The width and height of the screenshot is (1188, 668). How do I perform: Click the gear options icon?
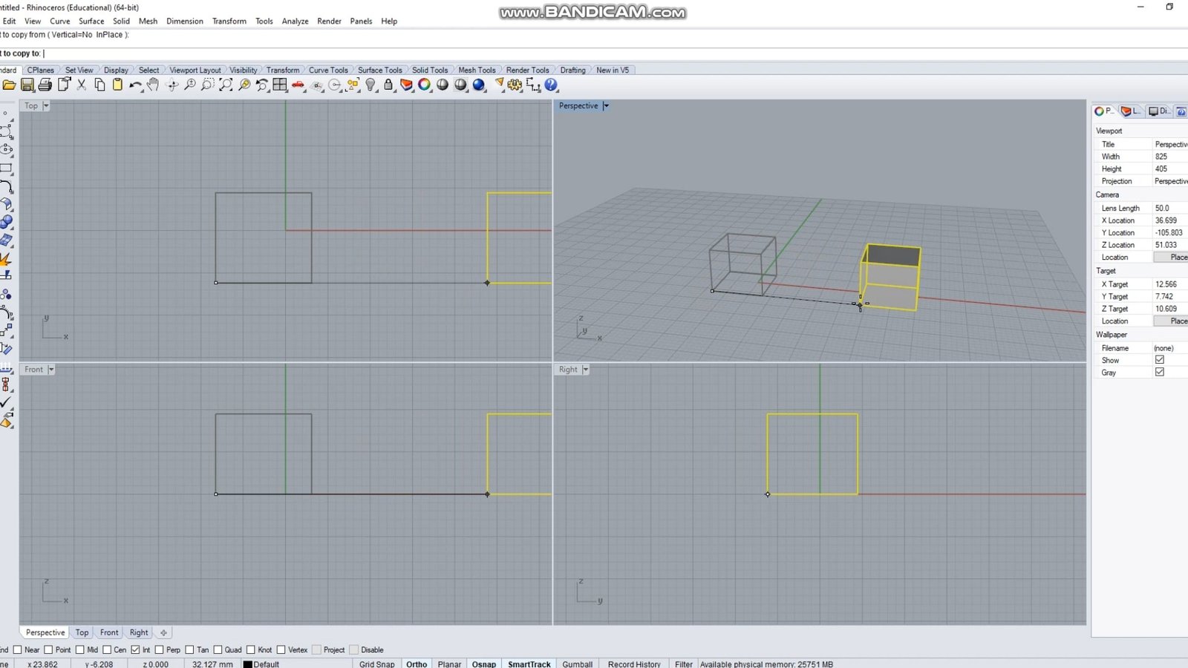pyautogui.click(x=515, y=85)
